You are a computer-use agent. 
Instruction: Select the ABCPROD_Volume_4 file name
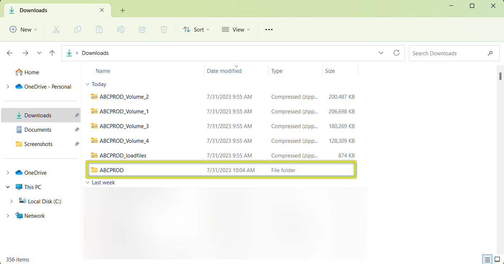pyautogui.click(x=124, y=141)
